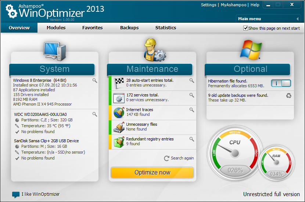
Task: Click '147 KB found' text
Action: (x=138, y=114)
